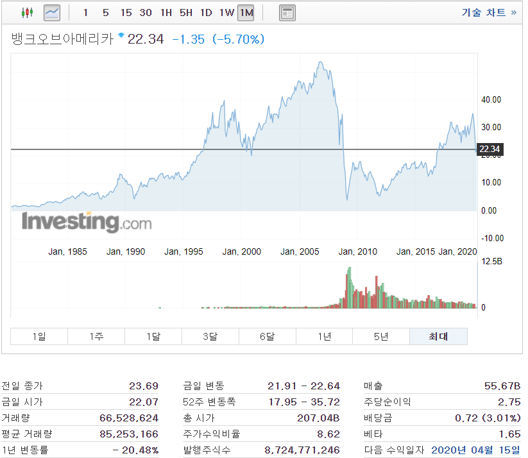The width and height of the screenshot is (528, 458).
Task: Click the 총 시가 value 207.04B
Action: tap(318, 418)
